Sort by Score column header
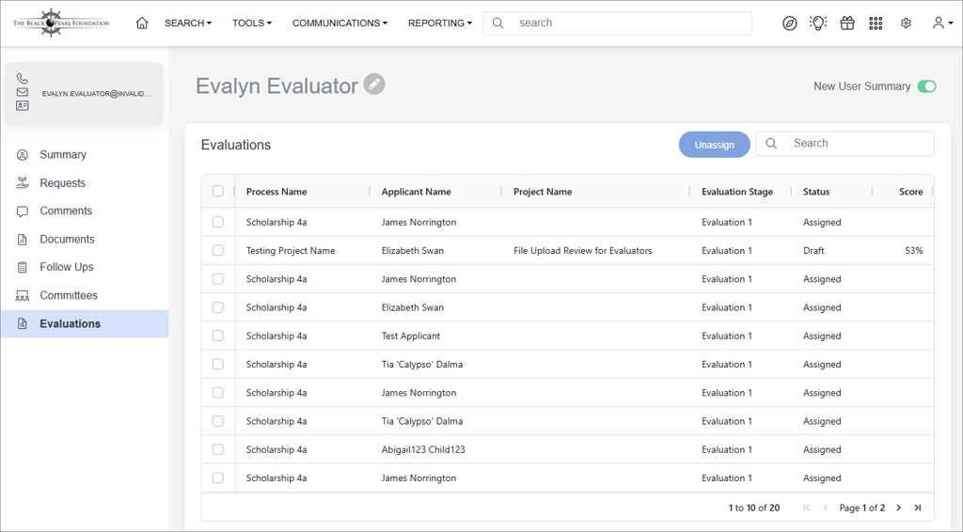 (910, 192)
